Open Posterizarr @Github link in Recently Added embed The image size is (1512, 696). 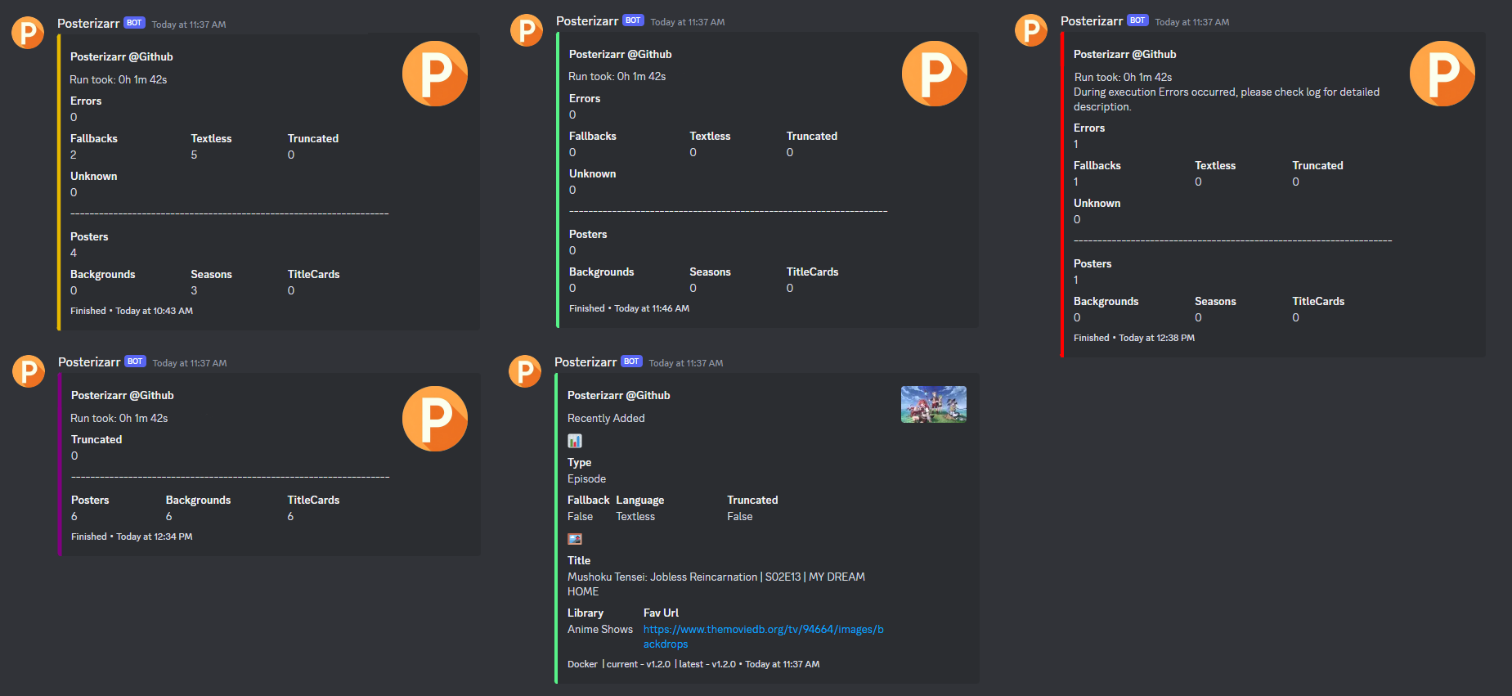tap(618, 395)
